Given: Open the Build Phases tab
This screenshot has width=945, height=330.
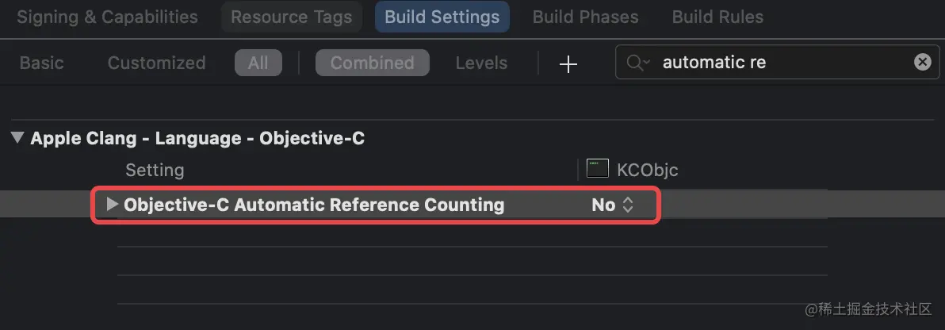Looking at the screenshot, I should (x=585, y=17).
